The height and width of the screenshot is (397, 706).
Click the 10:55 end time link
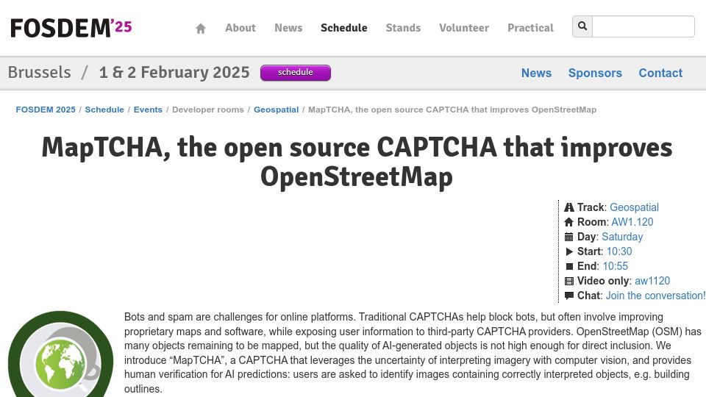[615, 266]
